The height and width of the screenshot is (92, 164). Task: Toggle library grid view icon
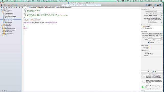point(142,91)
